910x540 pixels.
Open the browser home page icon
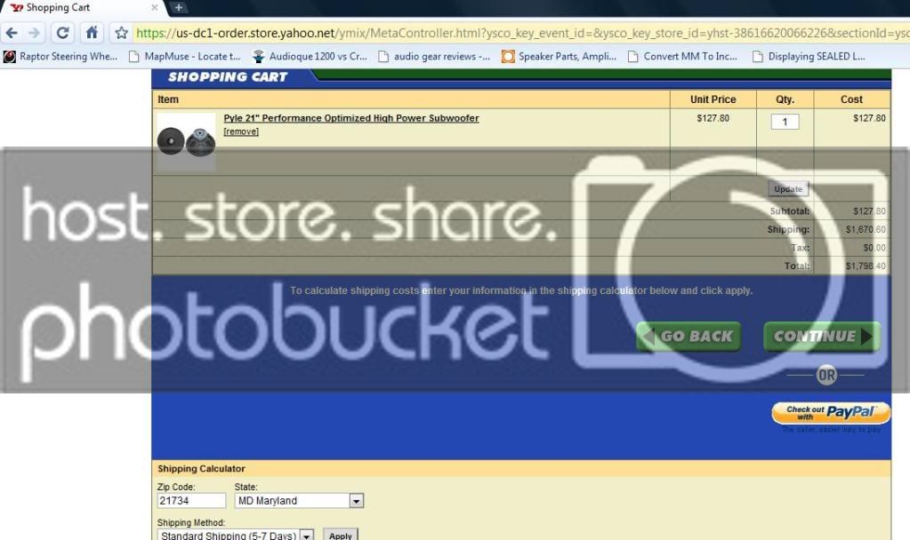click(92, 33)
